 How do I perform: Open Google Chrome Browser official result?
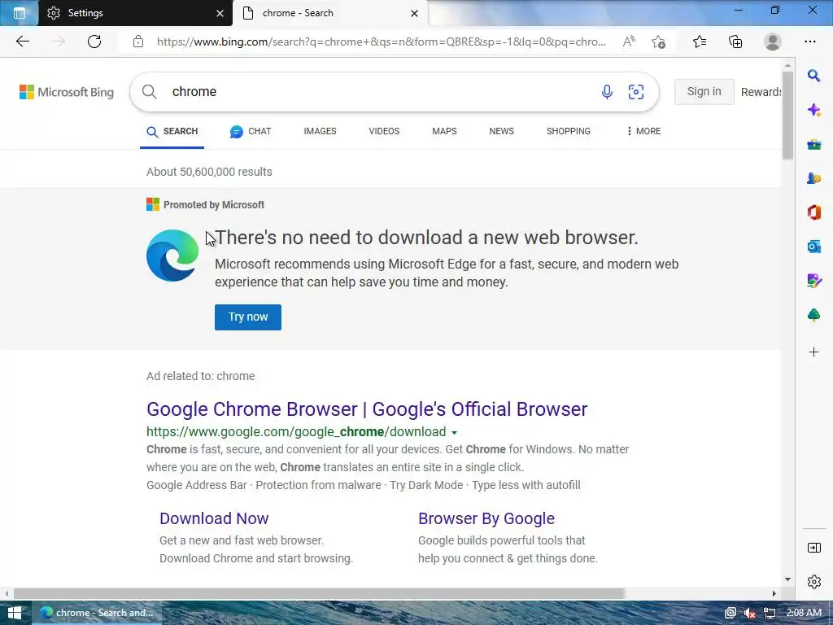pos(367,409)
